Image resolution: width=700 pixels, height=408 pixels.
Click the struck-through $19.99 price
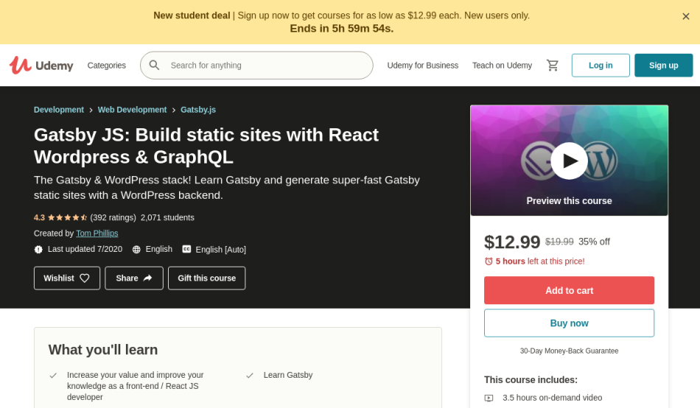pos(559,242)
